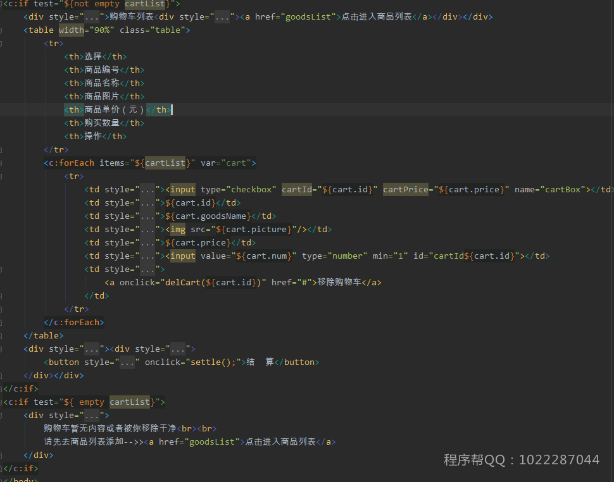Expand folded style of div wrapping first goodsList link
This screenshot has width=614, height=482.
pos(222,17)
